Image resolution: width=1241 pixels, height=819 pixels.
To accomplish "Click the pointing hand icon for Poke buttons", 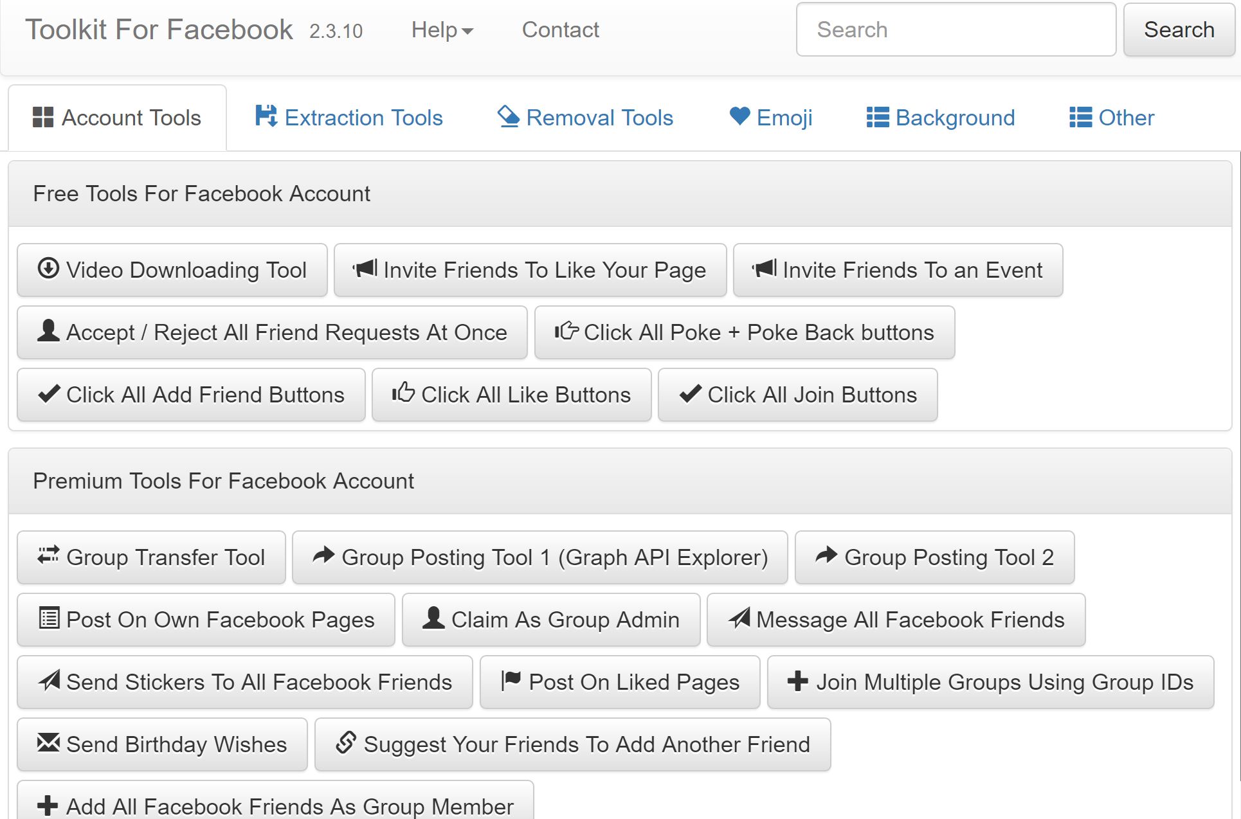I will [566, 331].
